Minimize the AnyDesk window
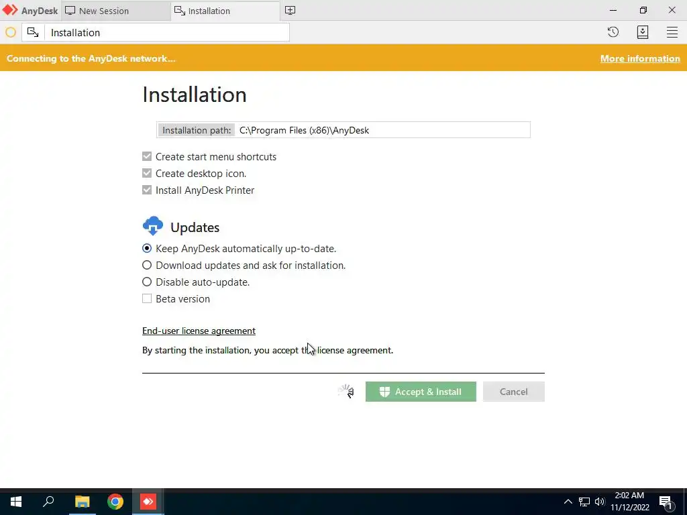This screenshot has height=515, width=687. [x=613, y=10]
